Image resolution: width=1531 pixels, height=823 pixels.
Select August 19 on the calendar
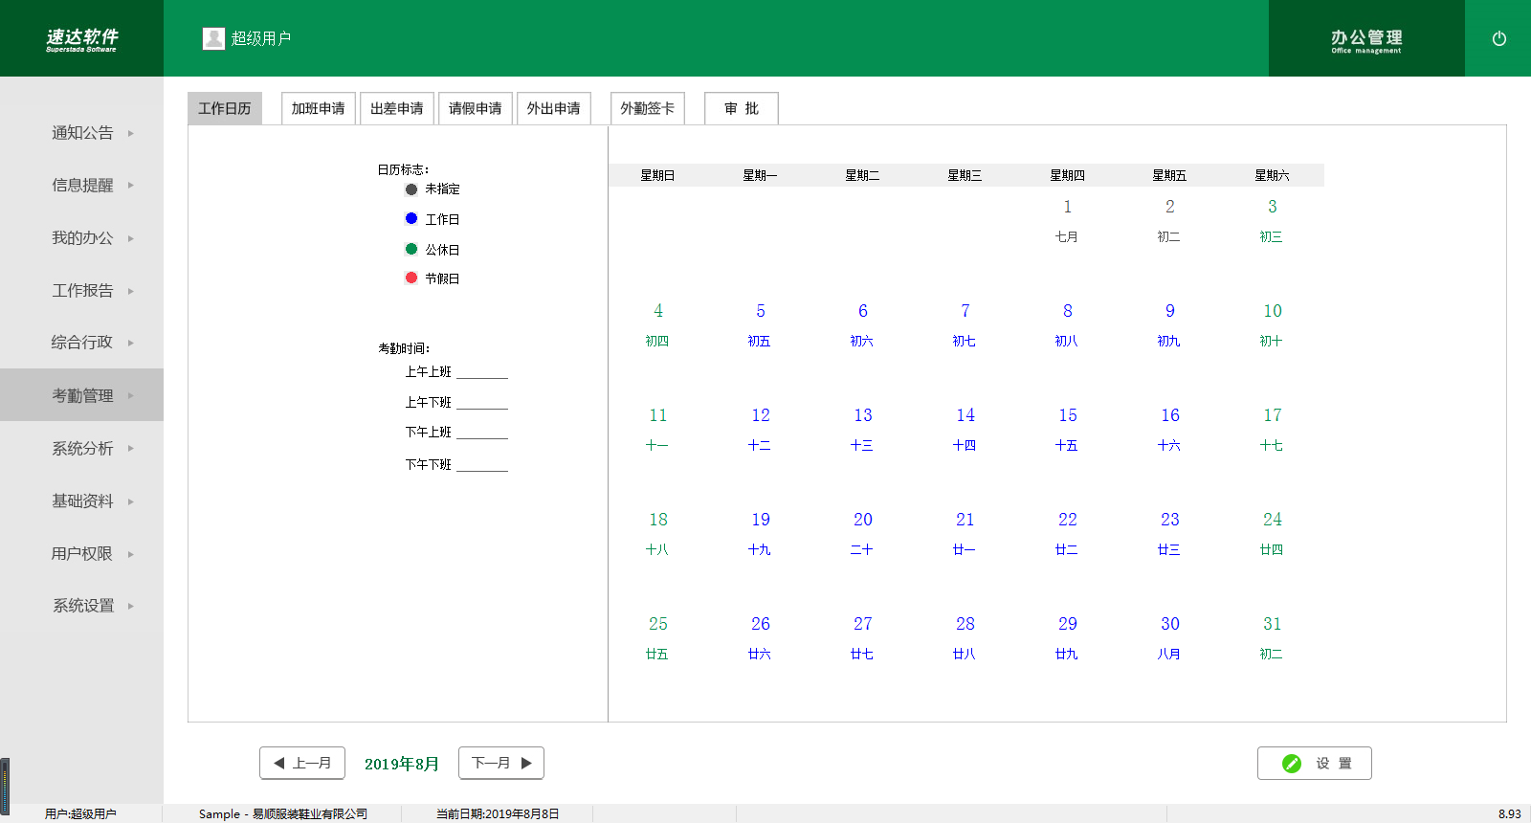761,520
